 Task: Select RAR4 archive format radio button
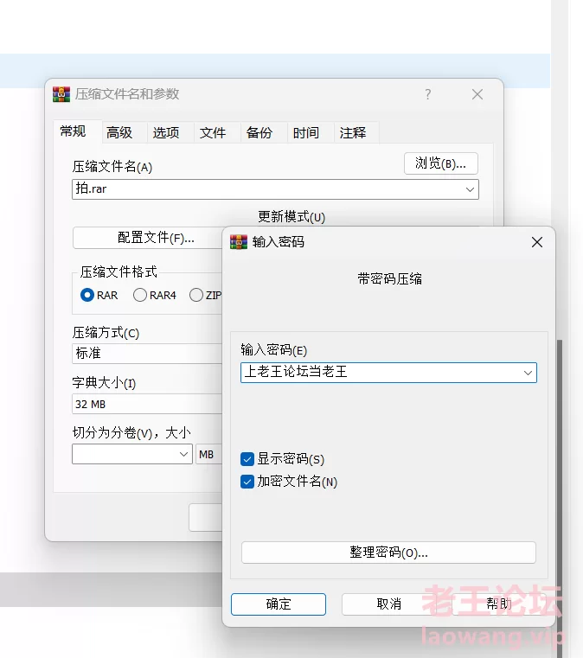point(140,295)
